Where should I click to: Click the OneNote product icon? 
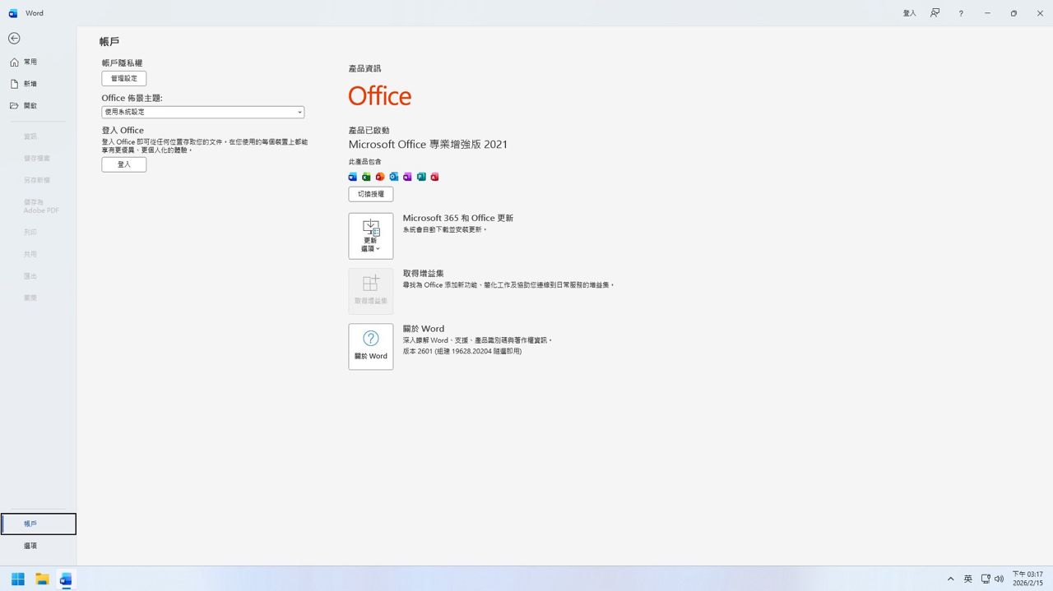click(x=407, y=177)
